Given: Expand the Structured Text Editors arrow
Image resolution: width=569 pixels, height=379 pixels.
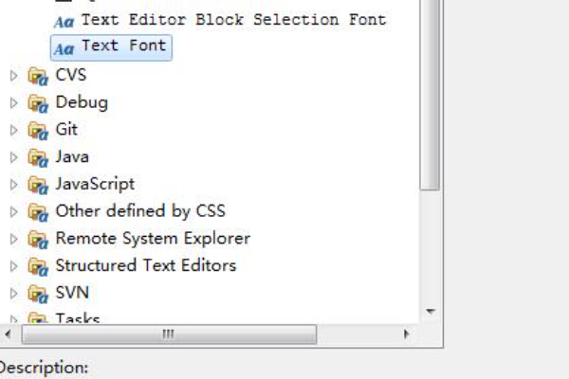Looking at the screenshot, I should 14,266.
